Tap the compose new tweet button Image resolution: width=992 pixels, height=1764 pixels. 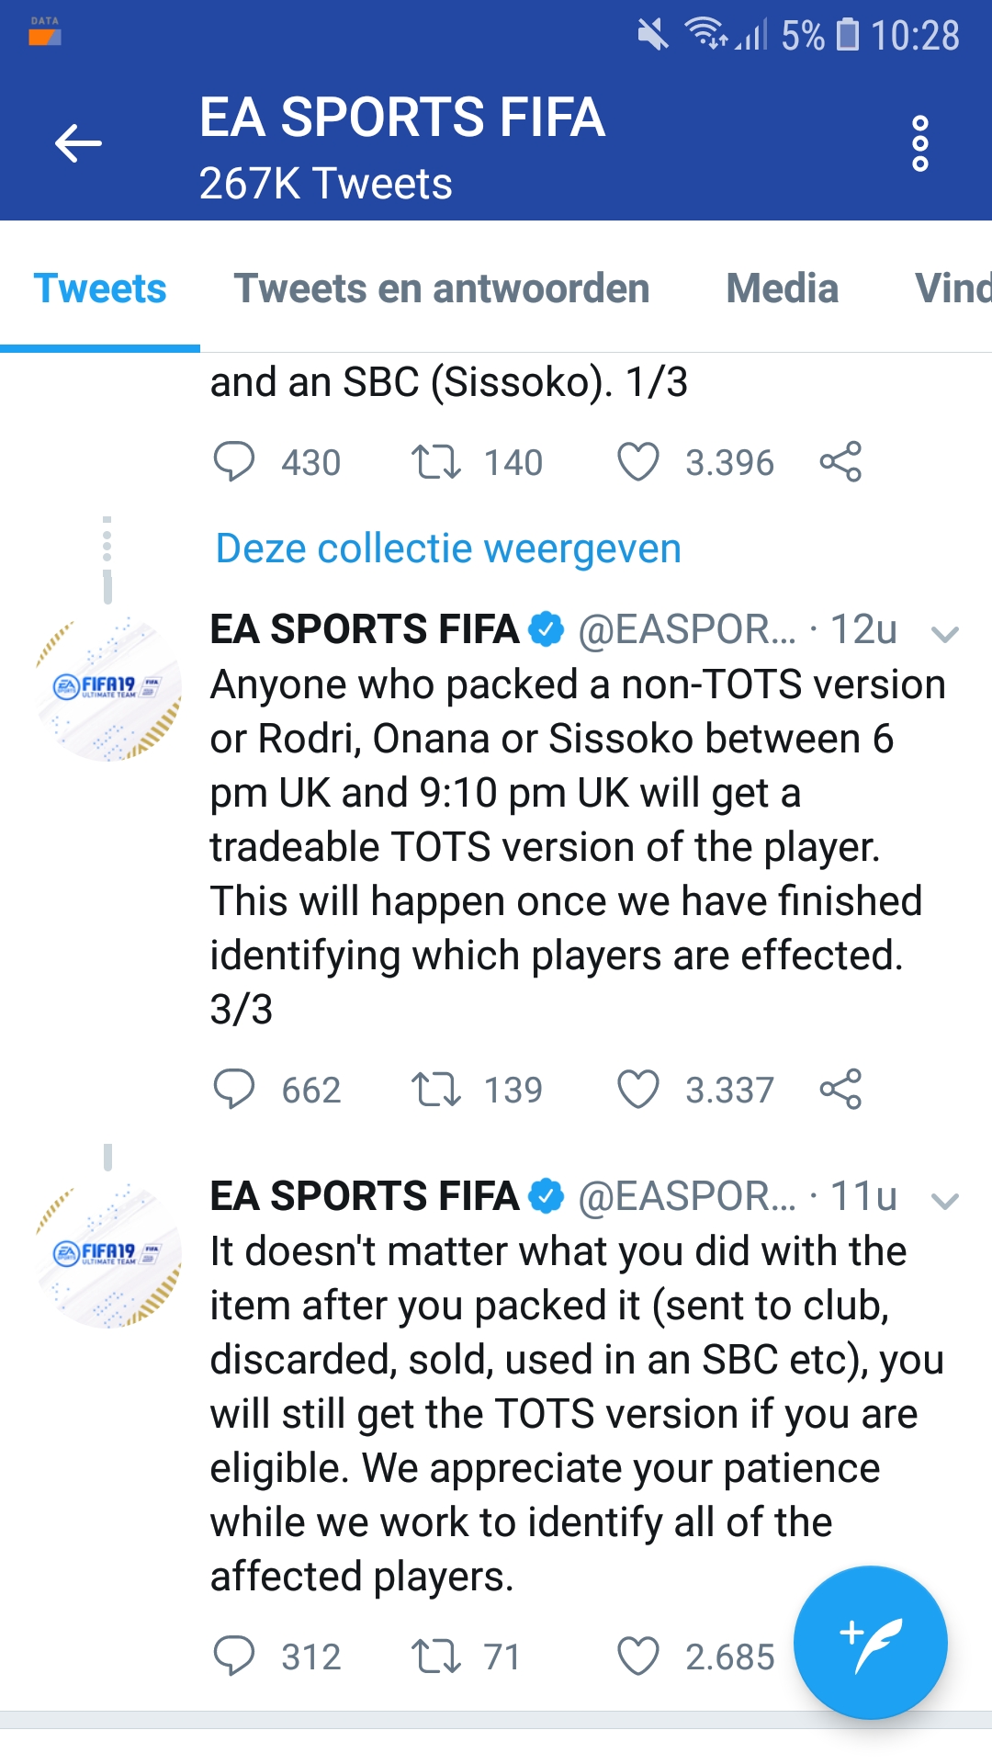pos(870,1642)
